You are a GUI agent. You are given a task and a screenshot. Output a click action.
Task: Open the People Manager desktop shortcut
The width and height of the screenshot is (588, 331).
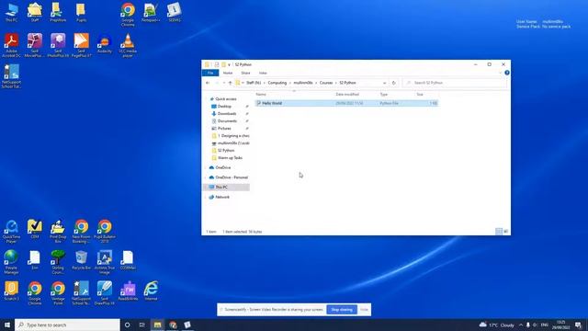click(11, 262)
